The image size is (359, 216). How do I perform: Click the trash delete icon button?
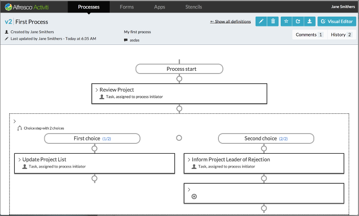(x=273, y=22)
